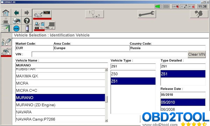Image resolution: width=210 pixels, height=126 pixels.
Task: Click the Release Date field showing 05/2010
Action: [183, 95]
